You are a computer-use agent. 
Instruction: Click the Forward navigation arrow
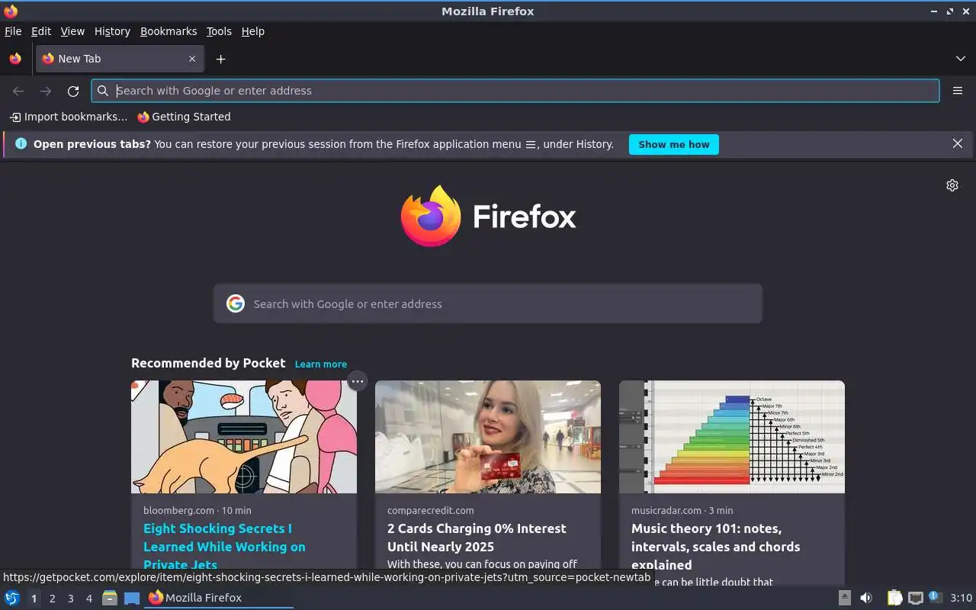46,91
